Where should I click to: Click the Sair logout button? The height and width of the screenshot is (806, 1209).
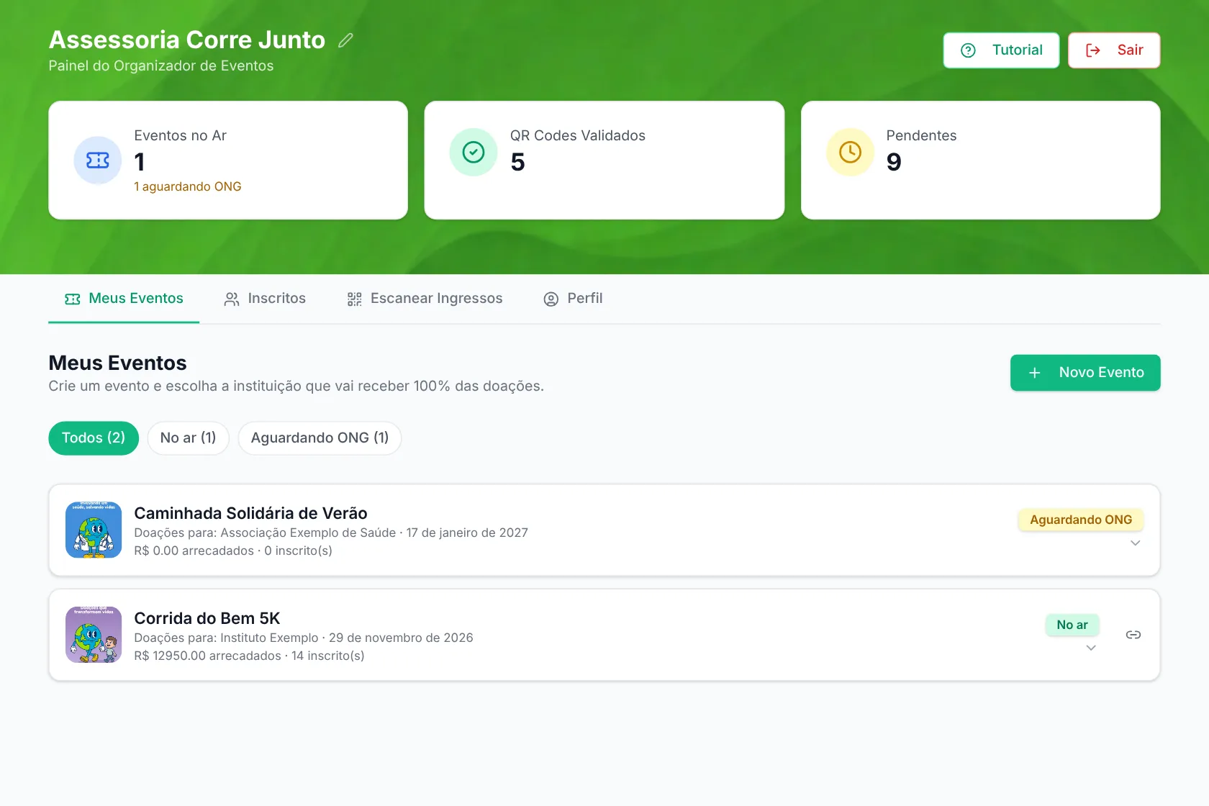point(1114,50)
